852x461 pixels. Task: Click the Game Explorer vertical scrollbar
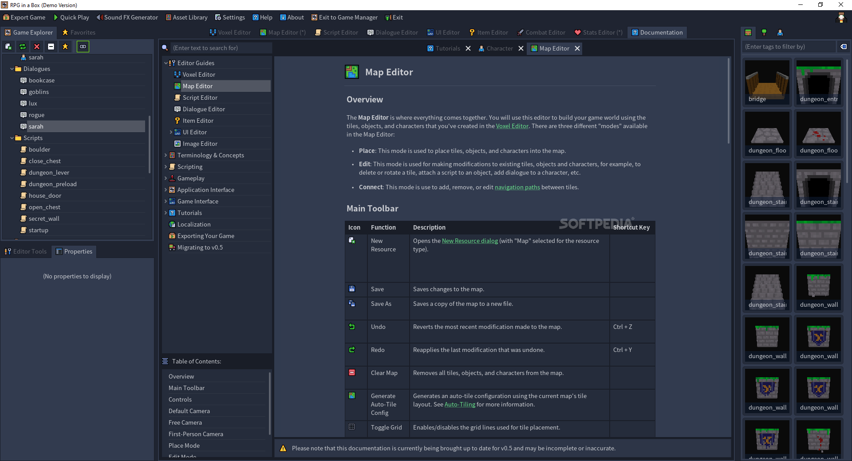(150, 145)
